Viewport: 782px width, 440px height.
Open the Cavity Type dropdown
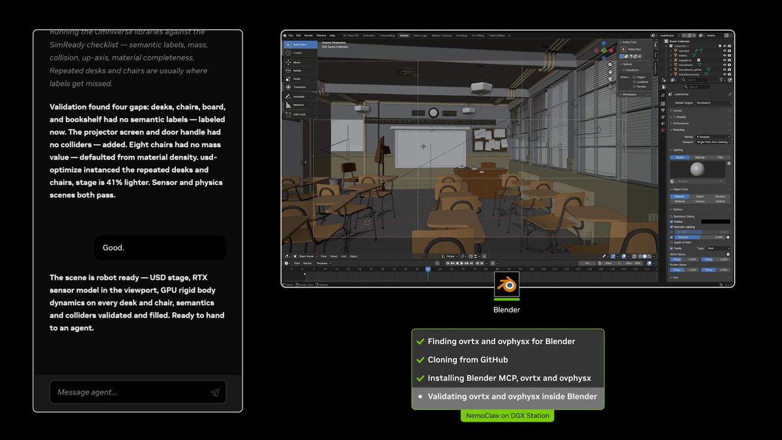(718, 248)
